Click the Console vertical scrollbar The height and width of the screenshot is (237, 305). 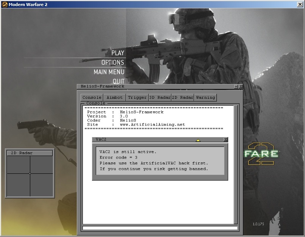(235, 165)
